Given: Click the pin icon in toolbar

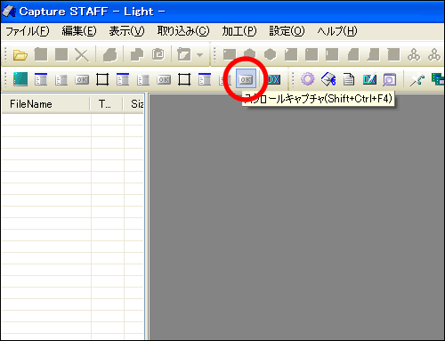Looking at the screenshot, I should click(x=417, y=79).
